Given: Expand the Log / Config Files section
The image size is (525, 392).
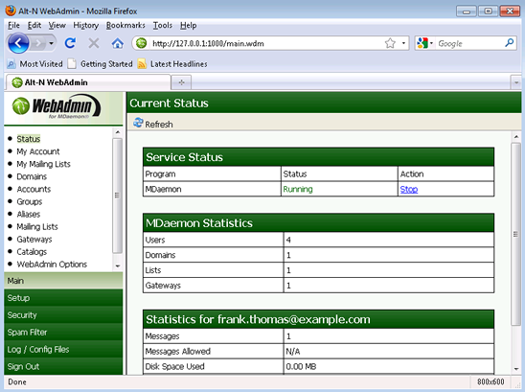Looking at the screenshot, I should [63, 349].
